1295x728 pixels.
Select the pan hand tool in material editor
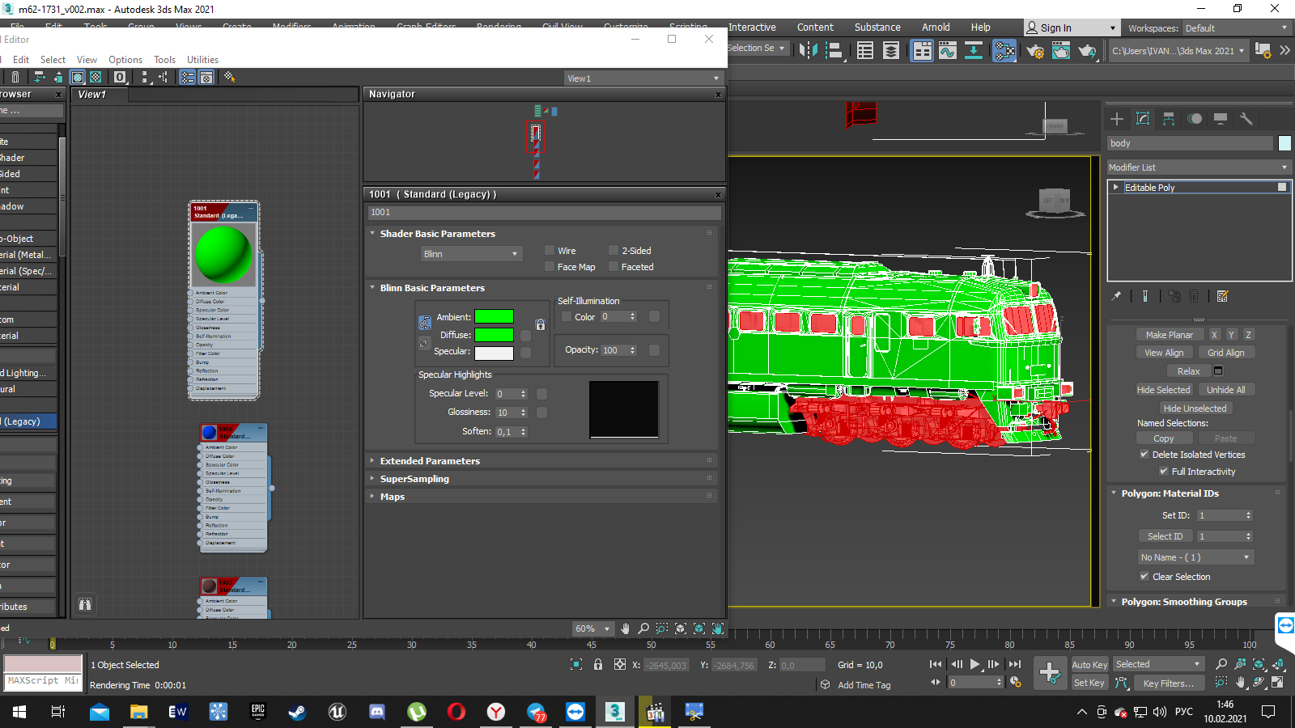coord(625,629)
